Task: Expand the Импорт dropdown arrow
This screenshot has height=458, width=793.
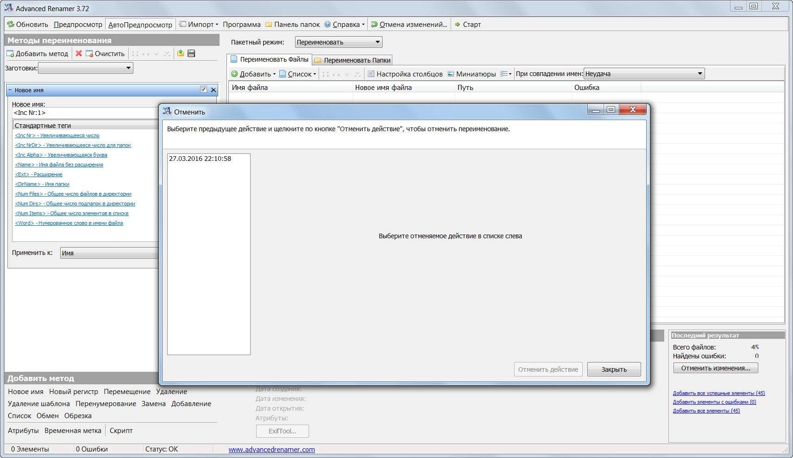Action: click(x=217, y=25)
